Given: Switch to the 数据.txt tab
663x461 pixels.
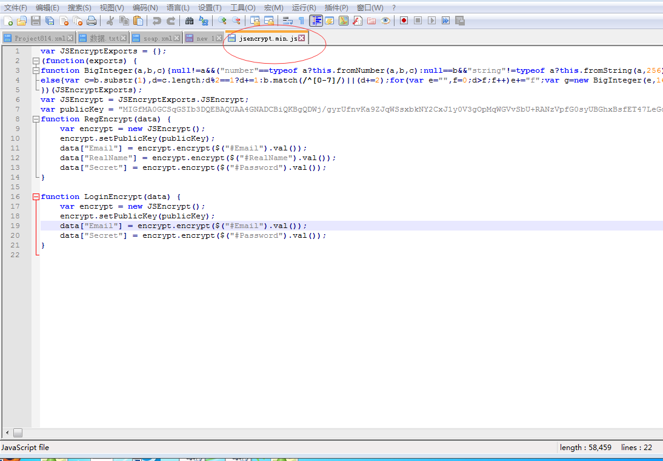Looking at the screenshot, I should [x=103, y=38].
